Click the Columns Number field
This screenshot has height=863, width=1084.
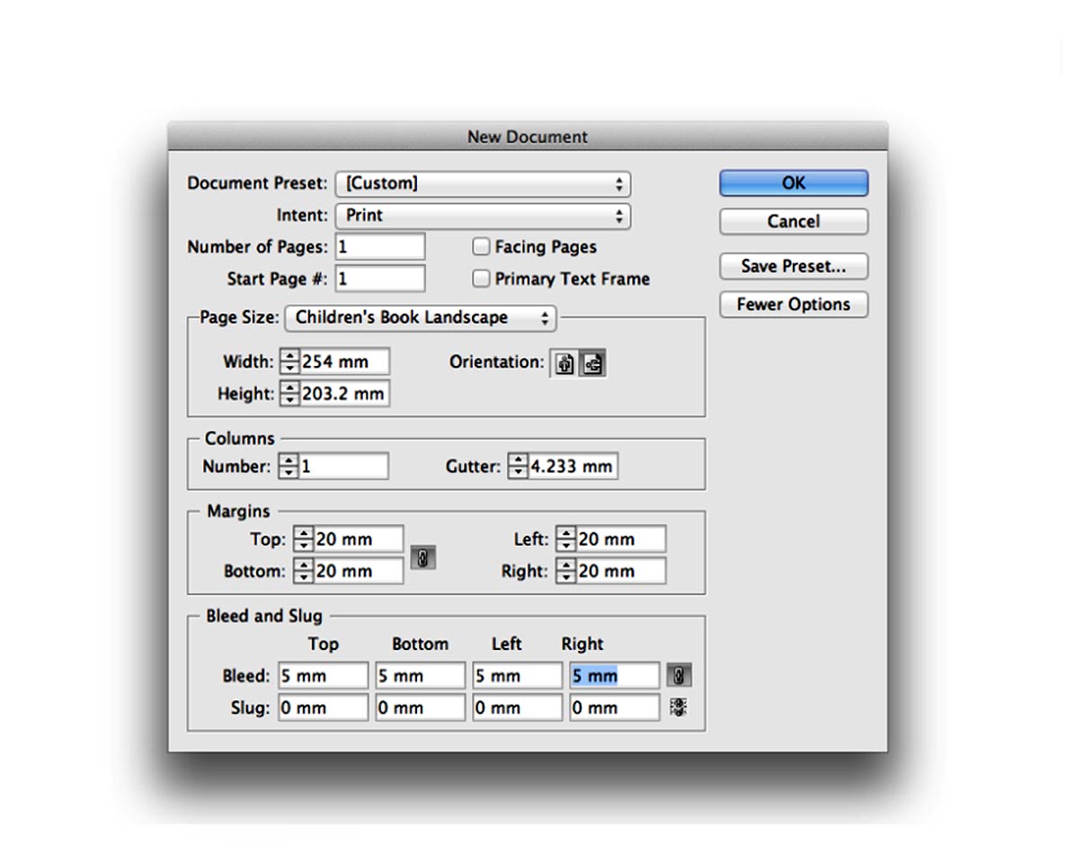coord(344,467)
